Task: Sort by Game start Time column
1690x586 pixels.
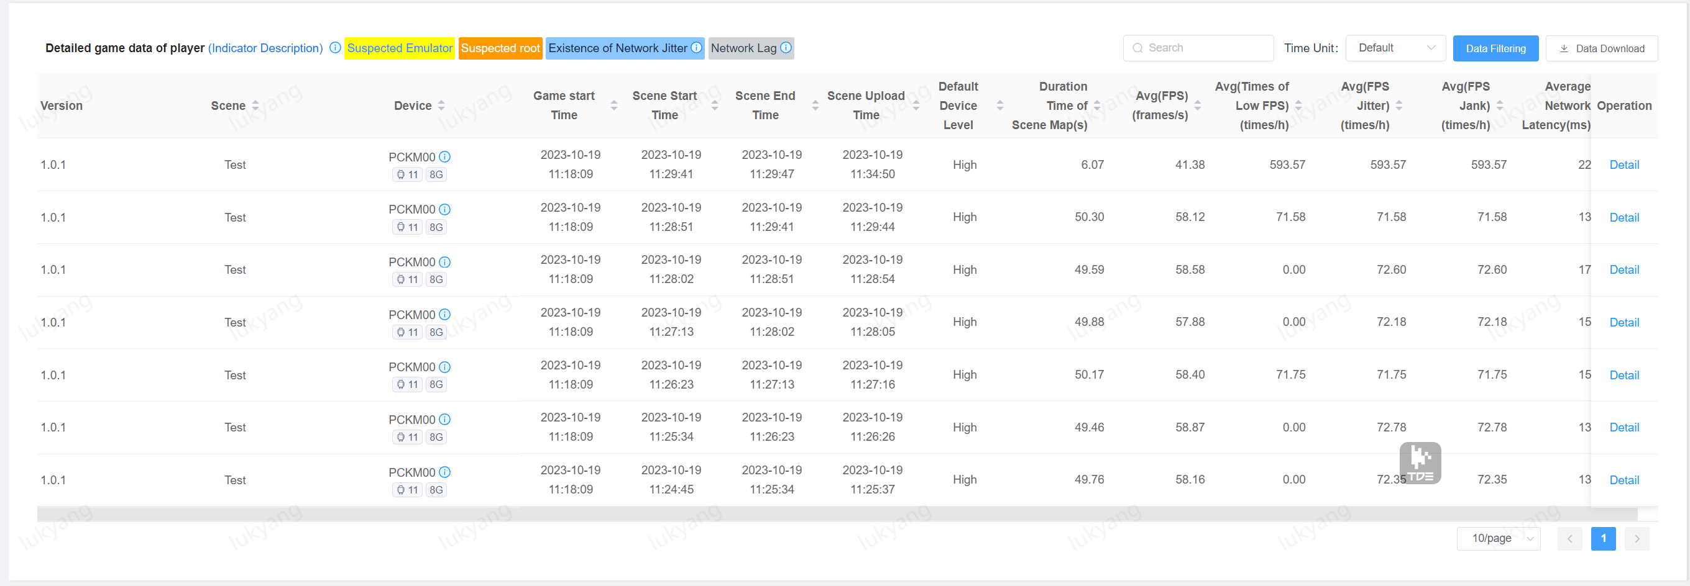Action: coord(614,106)
